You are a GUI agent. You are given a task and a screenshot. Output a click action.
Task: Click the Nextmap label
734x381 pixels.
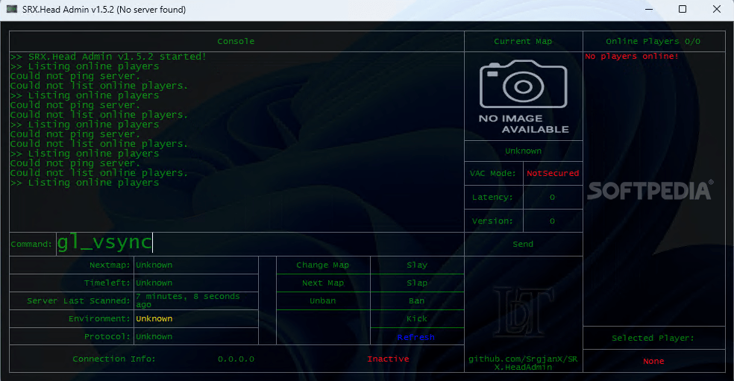(x=110, y=265)
